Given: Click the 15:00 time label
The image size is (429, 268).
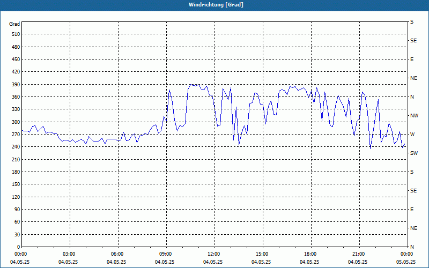Looking at the screenshot, I should (x=262, y=254).
